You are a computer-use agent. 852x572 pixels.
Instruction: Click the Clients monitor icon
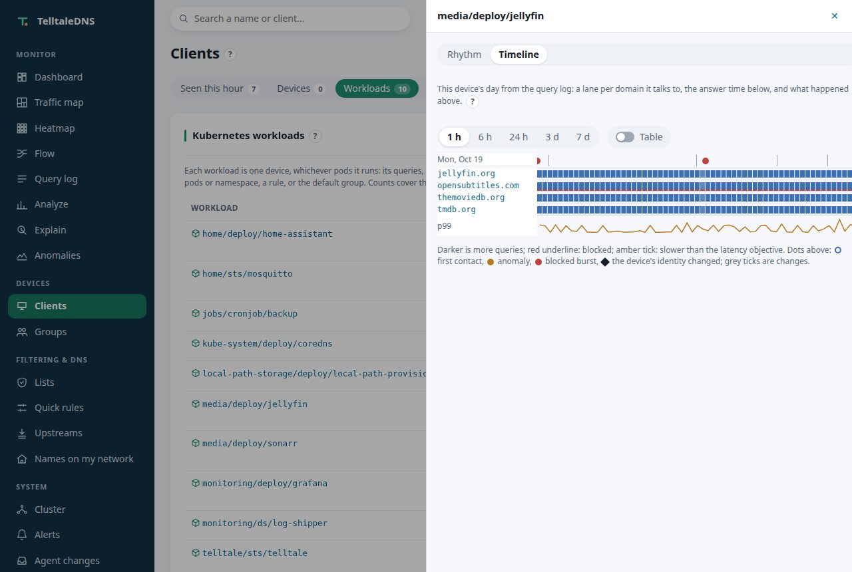(x=22, y=306)
